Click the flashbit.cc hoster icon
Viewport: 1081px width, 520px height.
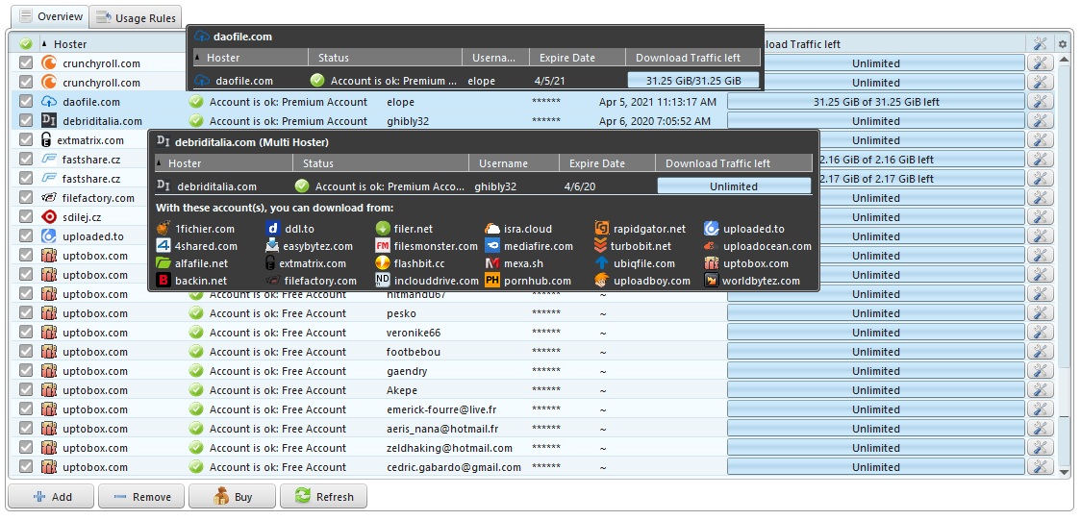point(383,263)
